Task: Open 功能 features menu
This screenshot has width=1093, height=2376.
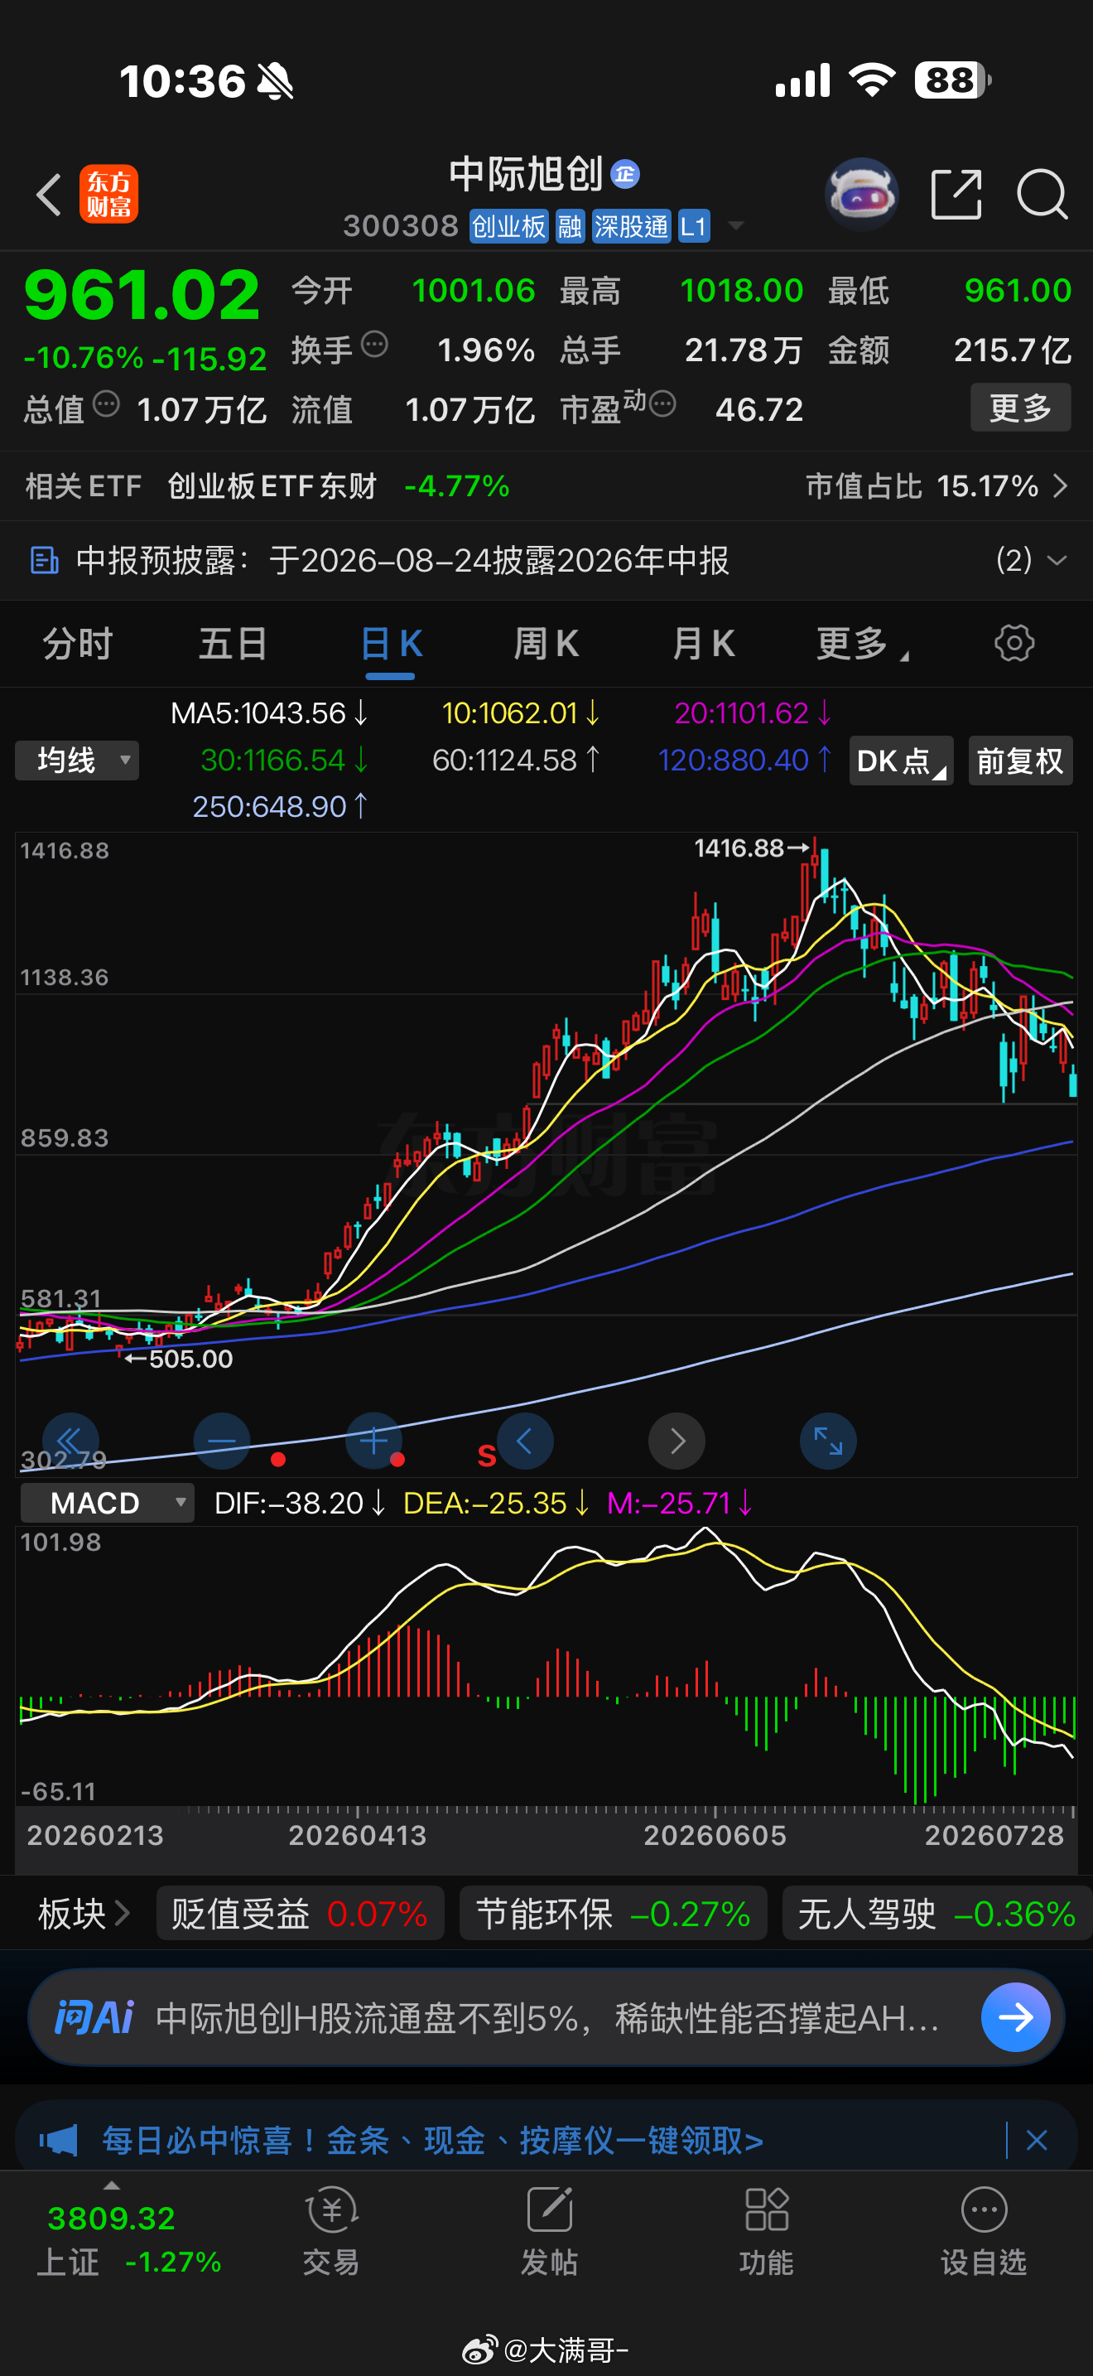Action: pos(767,2231)
